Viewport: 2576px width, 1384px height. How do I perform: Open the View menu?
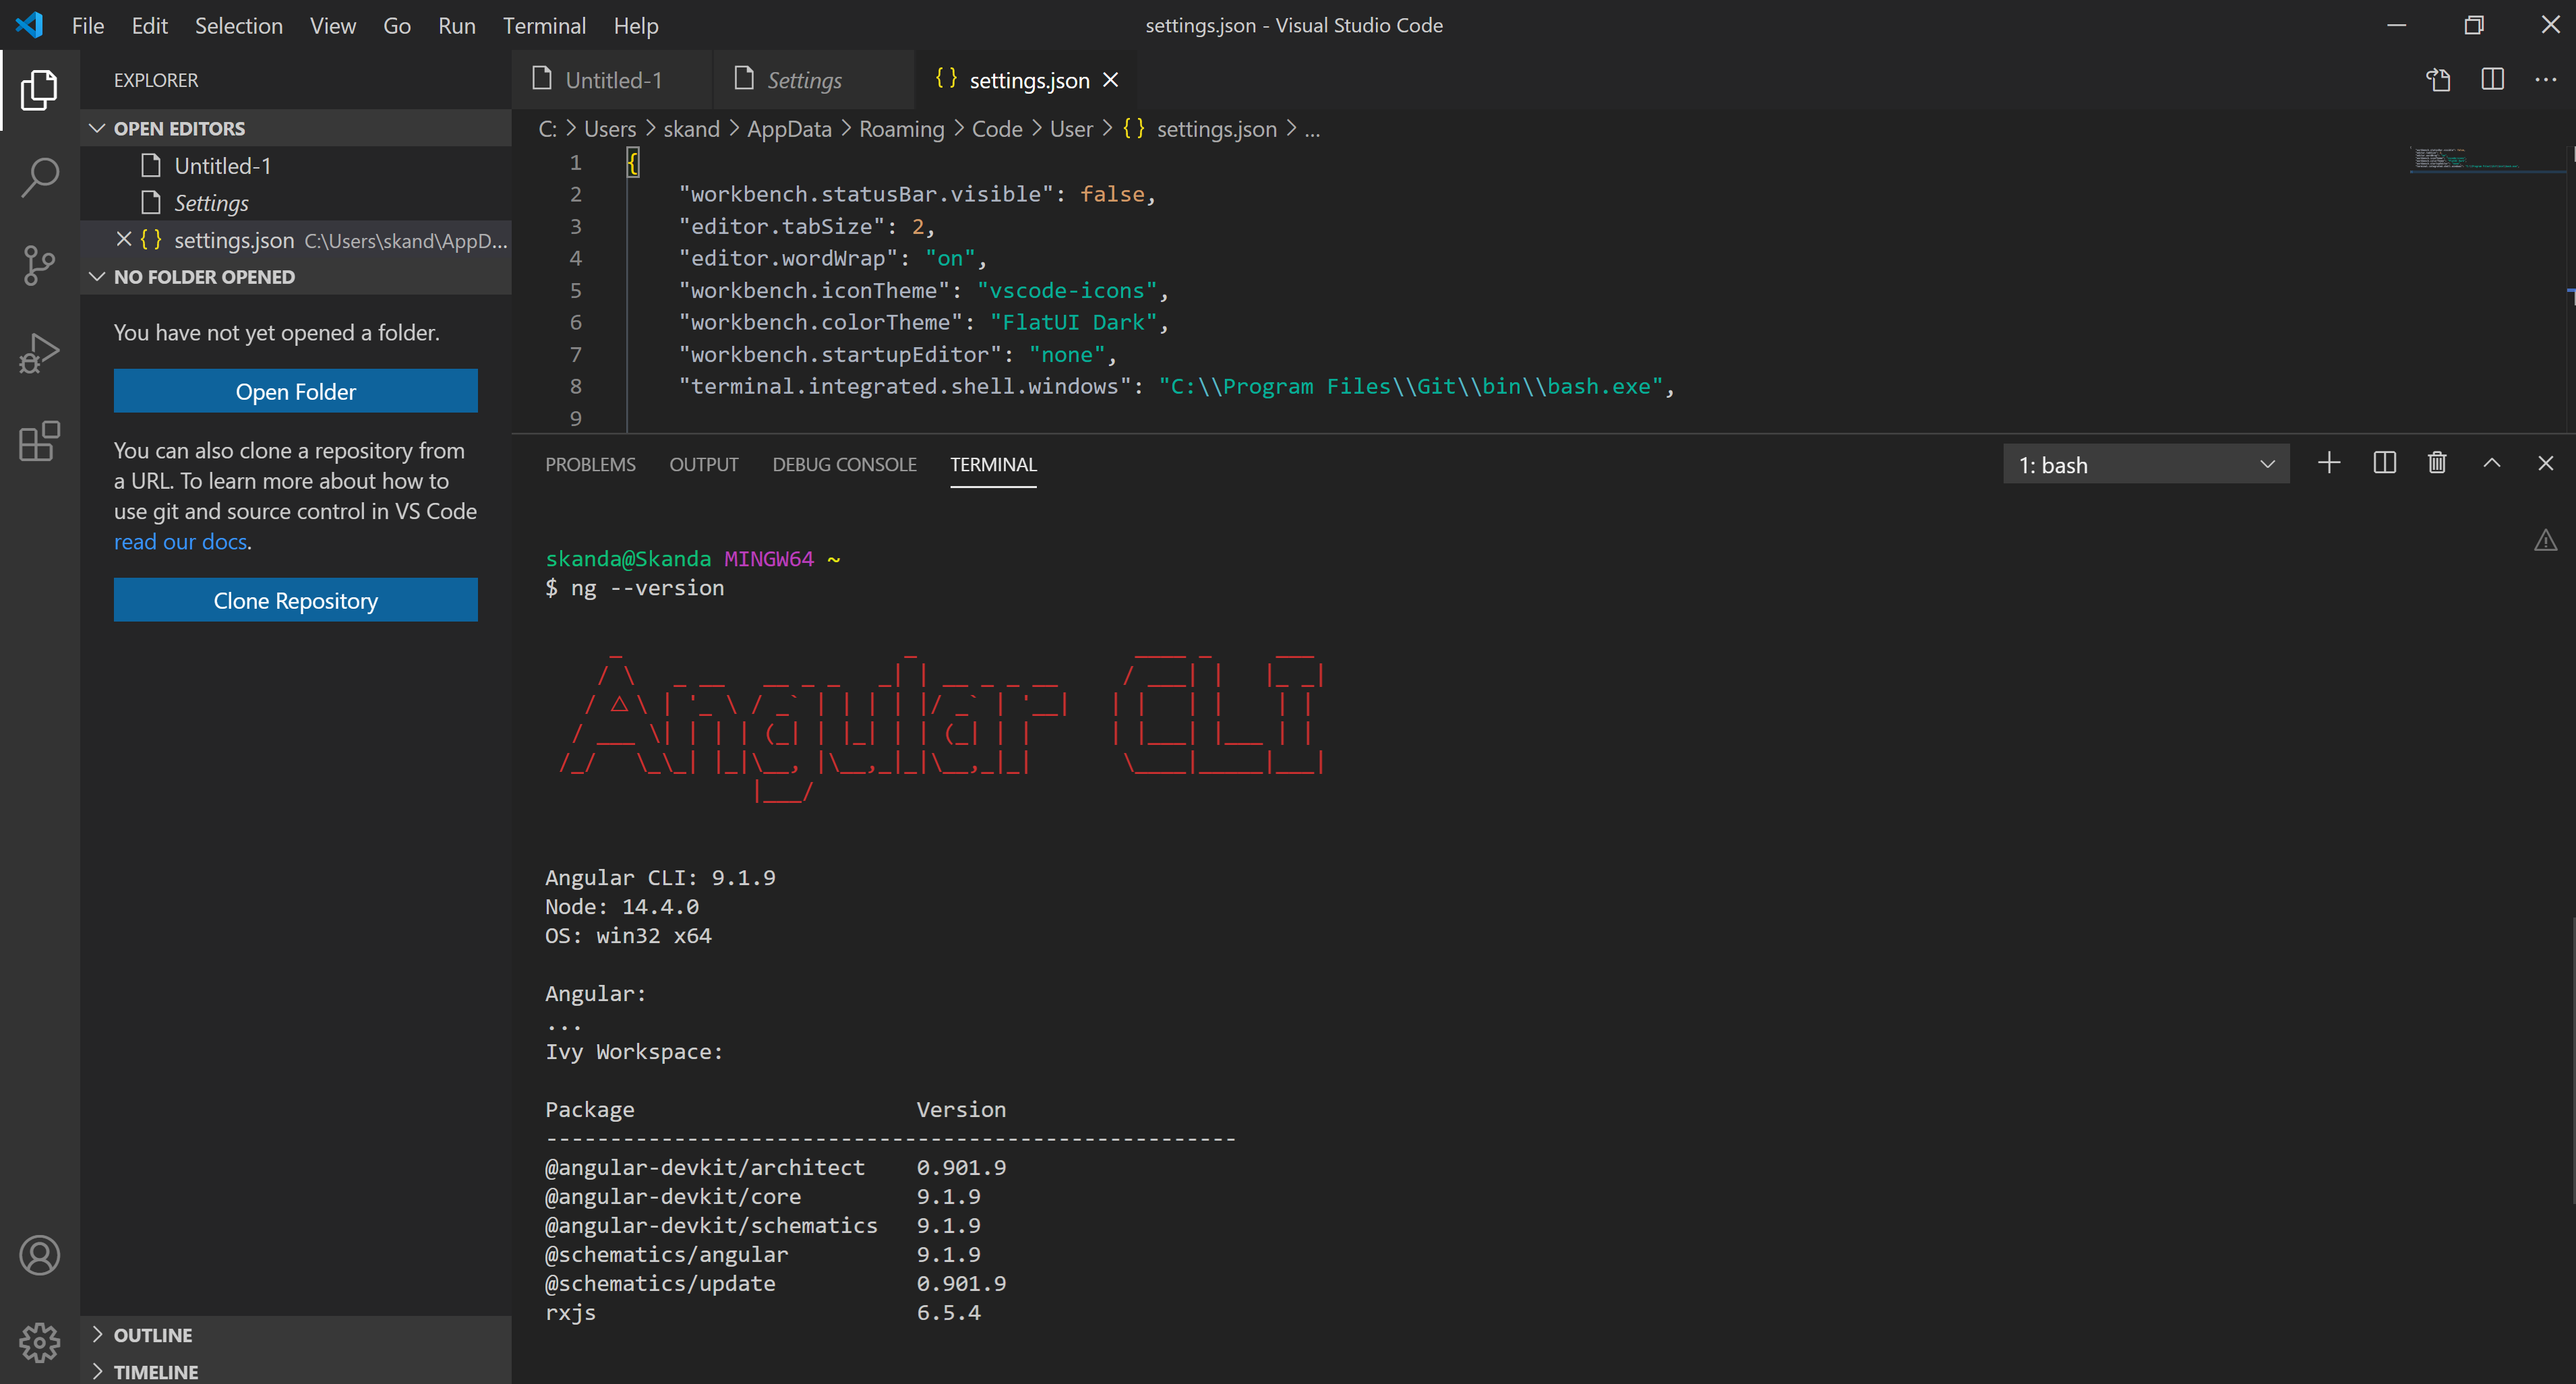pyautogui.click(x=332, y=25)
